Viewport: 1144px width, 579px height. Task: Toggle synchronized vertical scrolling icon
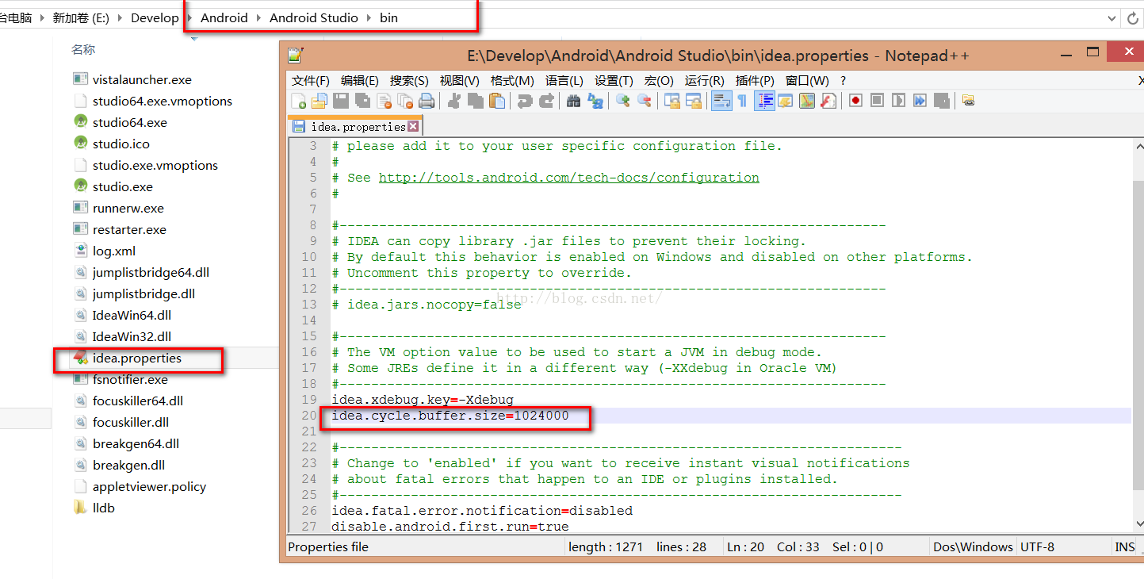point(671,101)
